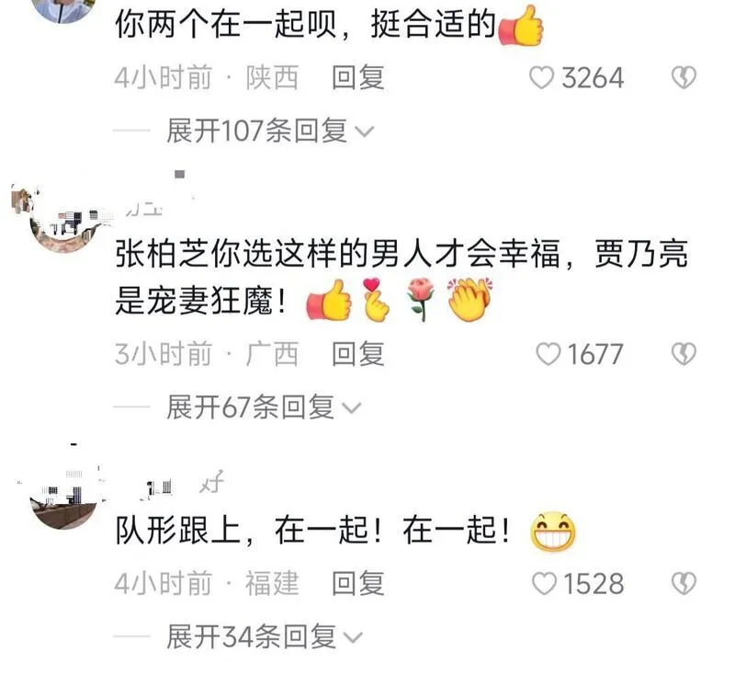
Task: Expand 展开67条回复 replies
Action: tap(264, 406)
